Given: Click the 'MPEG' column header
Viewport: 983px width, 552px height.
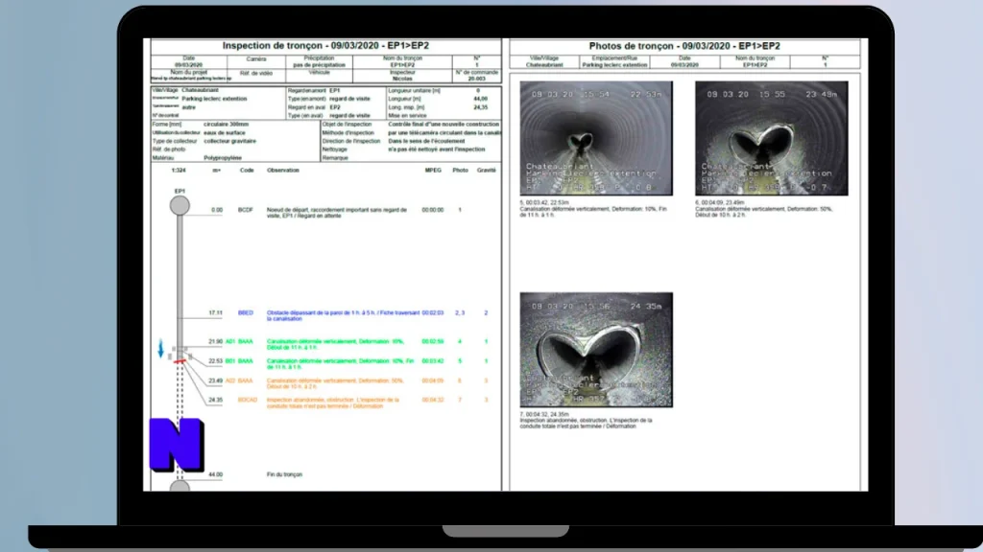Looking at the screenshot, I should point(433,171).
